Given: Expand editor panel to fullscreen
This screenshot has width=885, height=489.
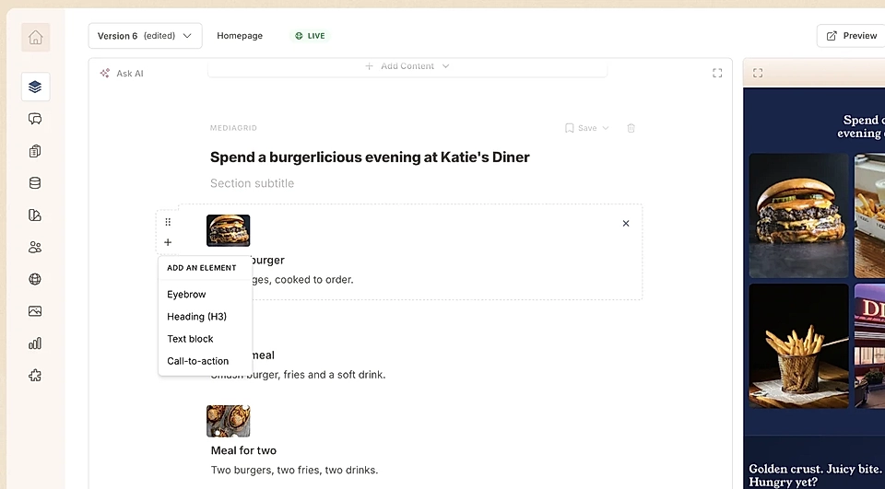Looking at the screenshot, I should coord(717,73).
